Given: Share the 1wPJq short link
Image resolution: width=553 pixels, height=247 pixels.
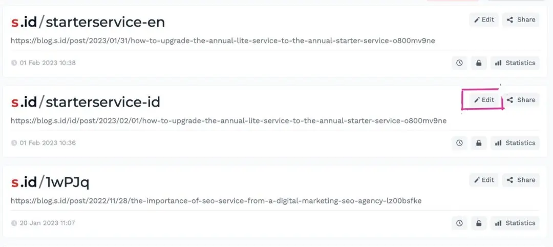Looking at the screenshot, I should tap(521, 180).
